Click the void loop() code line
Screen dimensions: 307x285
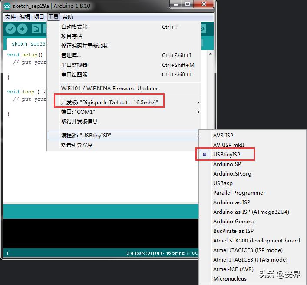(x=26, y=92)
